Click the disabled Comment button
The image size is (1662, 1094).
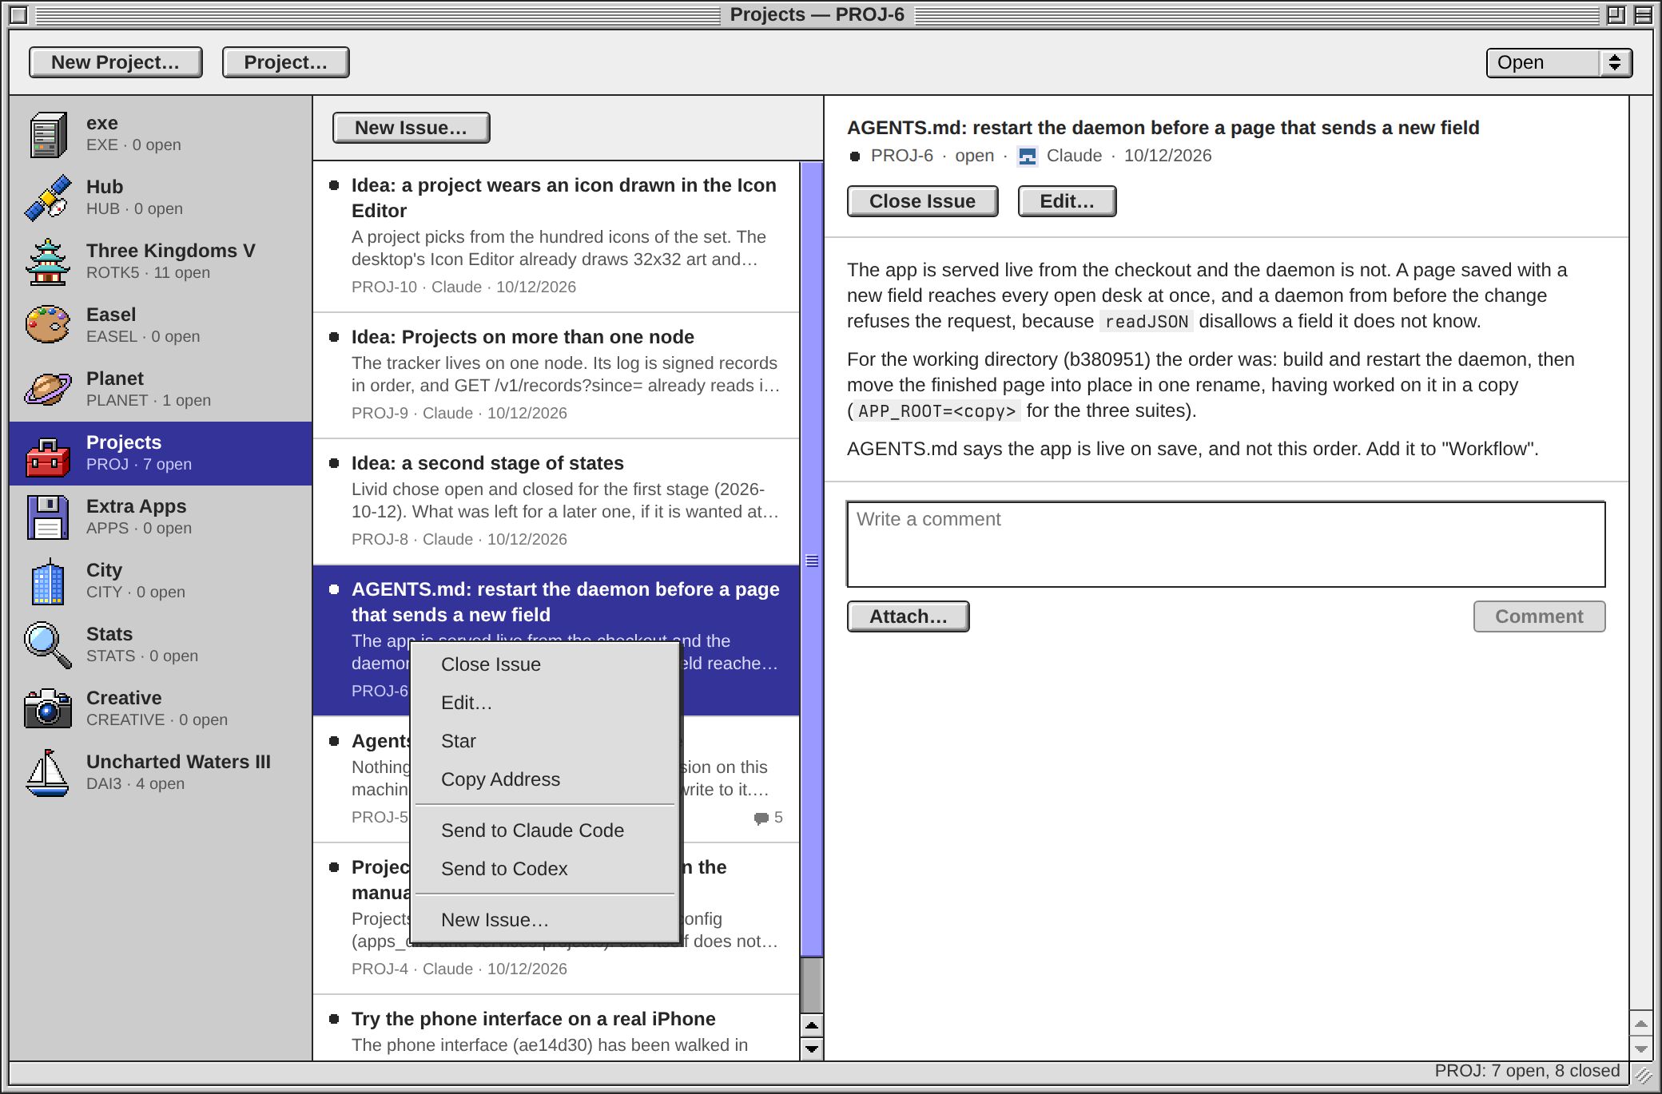pos(1540,616)
